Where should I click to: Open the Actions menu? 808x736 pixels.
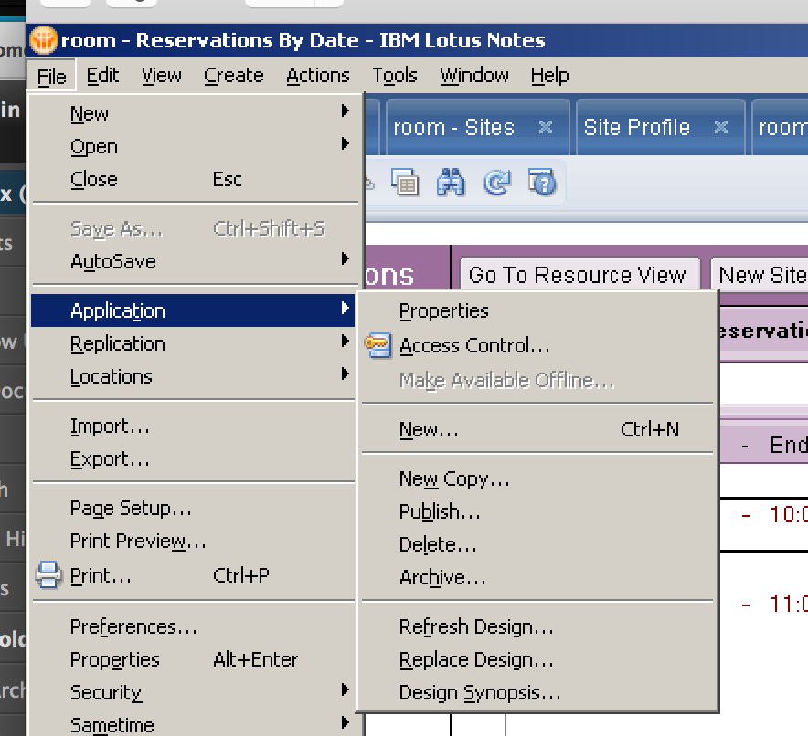click(x=318, y=76)
